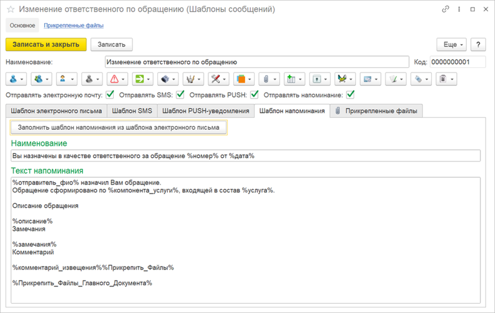495x313 pixels.
Task: Click the copy link chain icon
Action: 445,9
